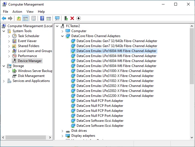Select the first DataCore Software iScsi Adapter

(x=100, y=121)
